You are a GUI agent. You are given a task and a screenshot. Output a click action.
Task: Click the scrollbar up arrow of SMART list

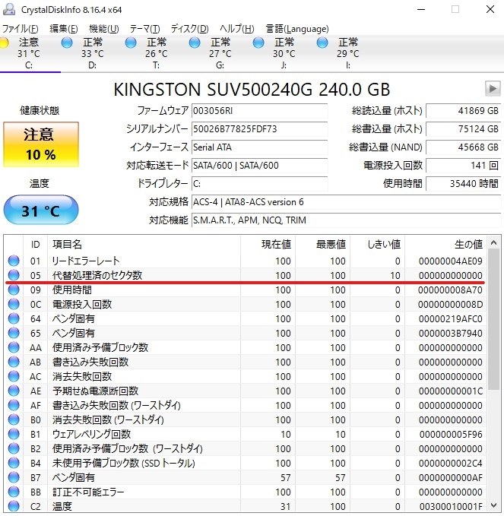tap(493, 243)
